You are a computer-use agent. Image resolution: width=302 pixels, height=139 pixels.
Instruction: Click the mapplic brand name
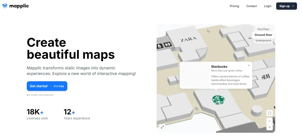[19, 6]
